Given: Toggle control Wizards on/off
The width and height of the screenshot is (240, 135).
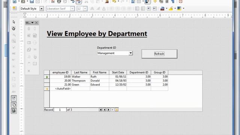Looking at the screenshot, I should [14, 111].
